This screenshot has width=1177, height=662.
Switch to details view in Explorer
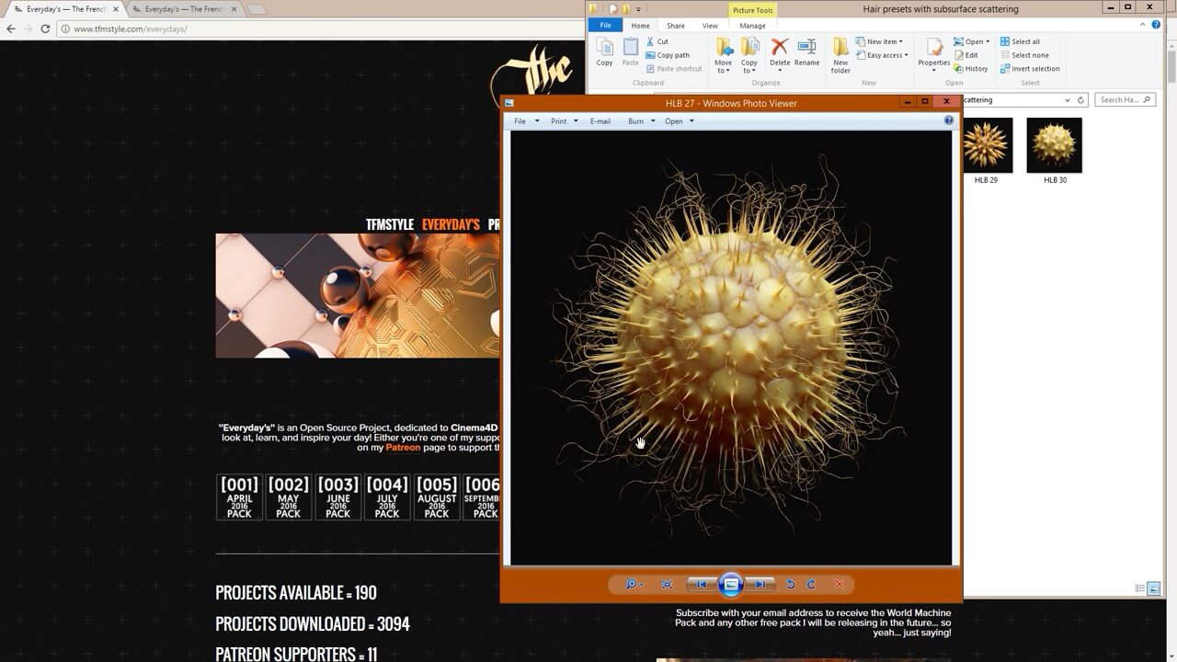click(1140, 588)
